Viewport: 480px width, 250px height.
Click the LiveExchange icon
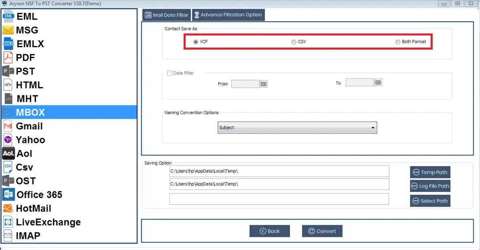(8, 222)
